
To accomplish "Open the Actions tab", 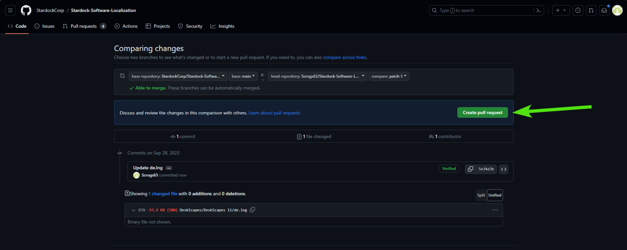I will (x=126, y=26).
